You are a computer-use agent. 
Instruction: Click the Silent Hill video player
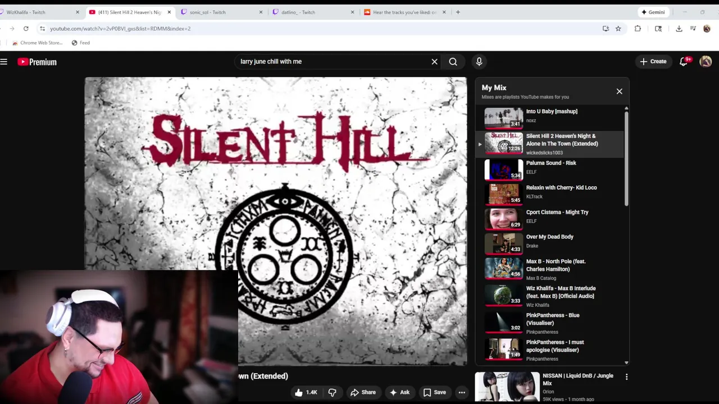coord(275,221)
